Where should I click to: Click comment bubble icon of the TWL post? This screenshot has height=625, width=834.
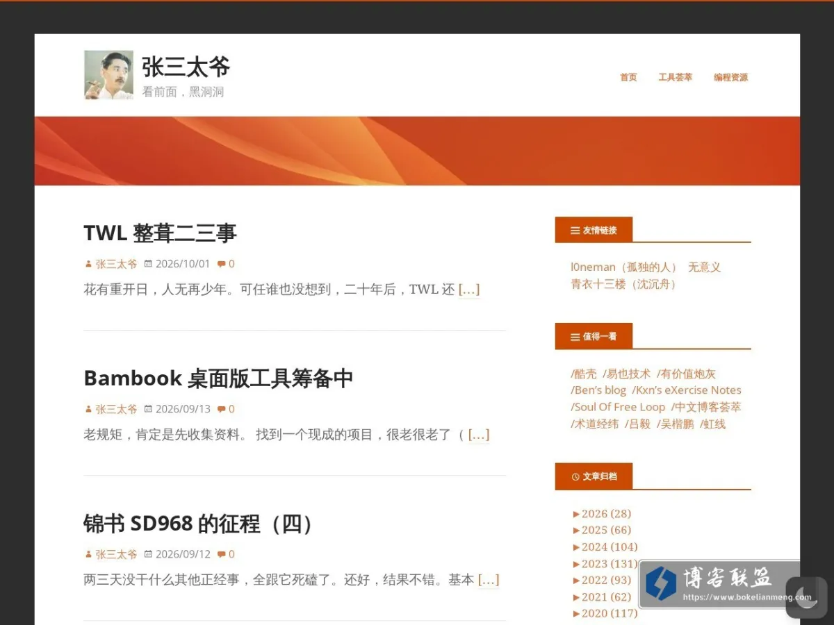(221, 264)
